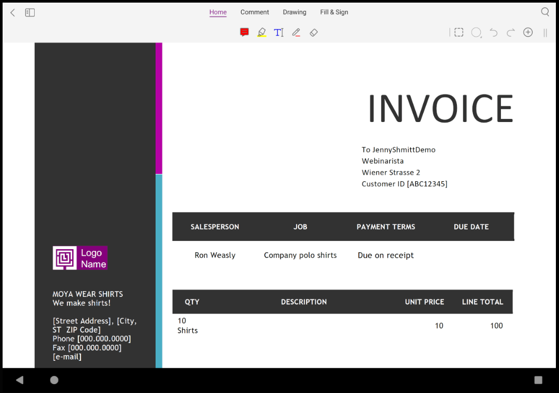Click the toolbar drag handle at right
This screenshot has height=393, width=559.
pos(545,33)
